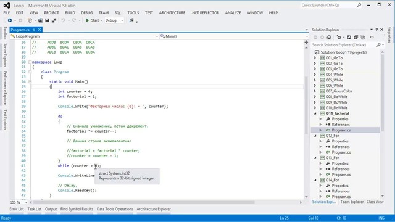The height and width of the screenshot is (222, 395).
Task: Save the current file with the floppy icon
Action: [x=47, y=20]
